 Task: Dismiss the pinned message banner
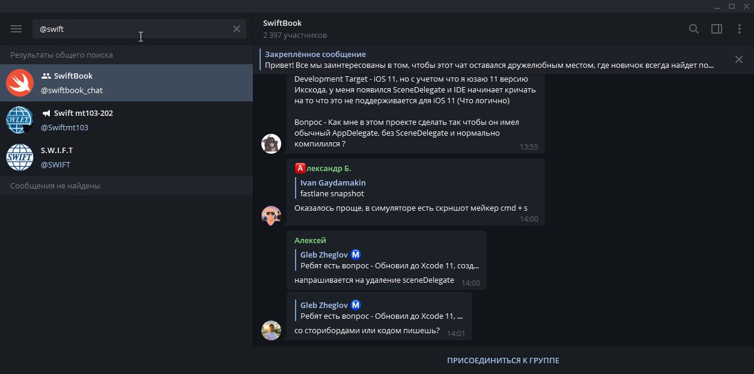point(739,59)
